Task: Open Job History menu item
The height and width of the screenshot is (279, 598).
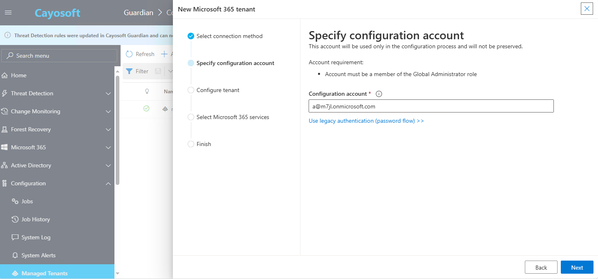Action: pos(57,219)
